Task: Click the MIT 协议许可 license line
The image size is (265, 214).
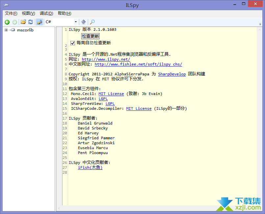Action: pyautogui.click(x=106, y=79)
